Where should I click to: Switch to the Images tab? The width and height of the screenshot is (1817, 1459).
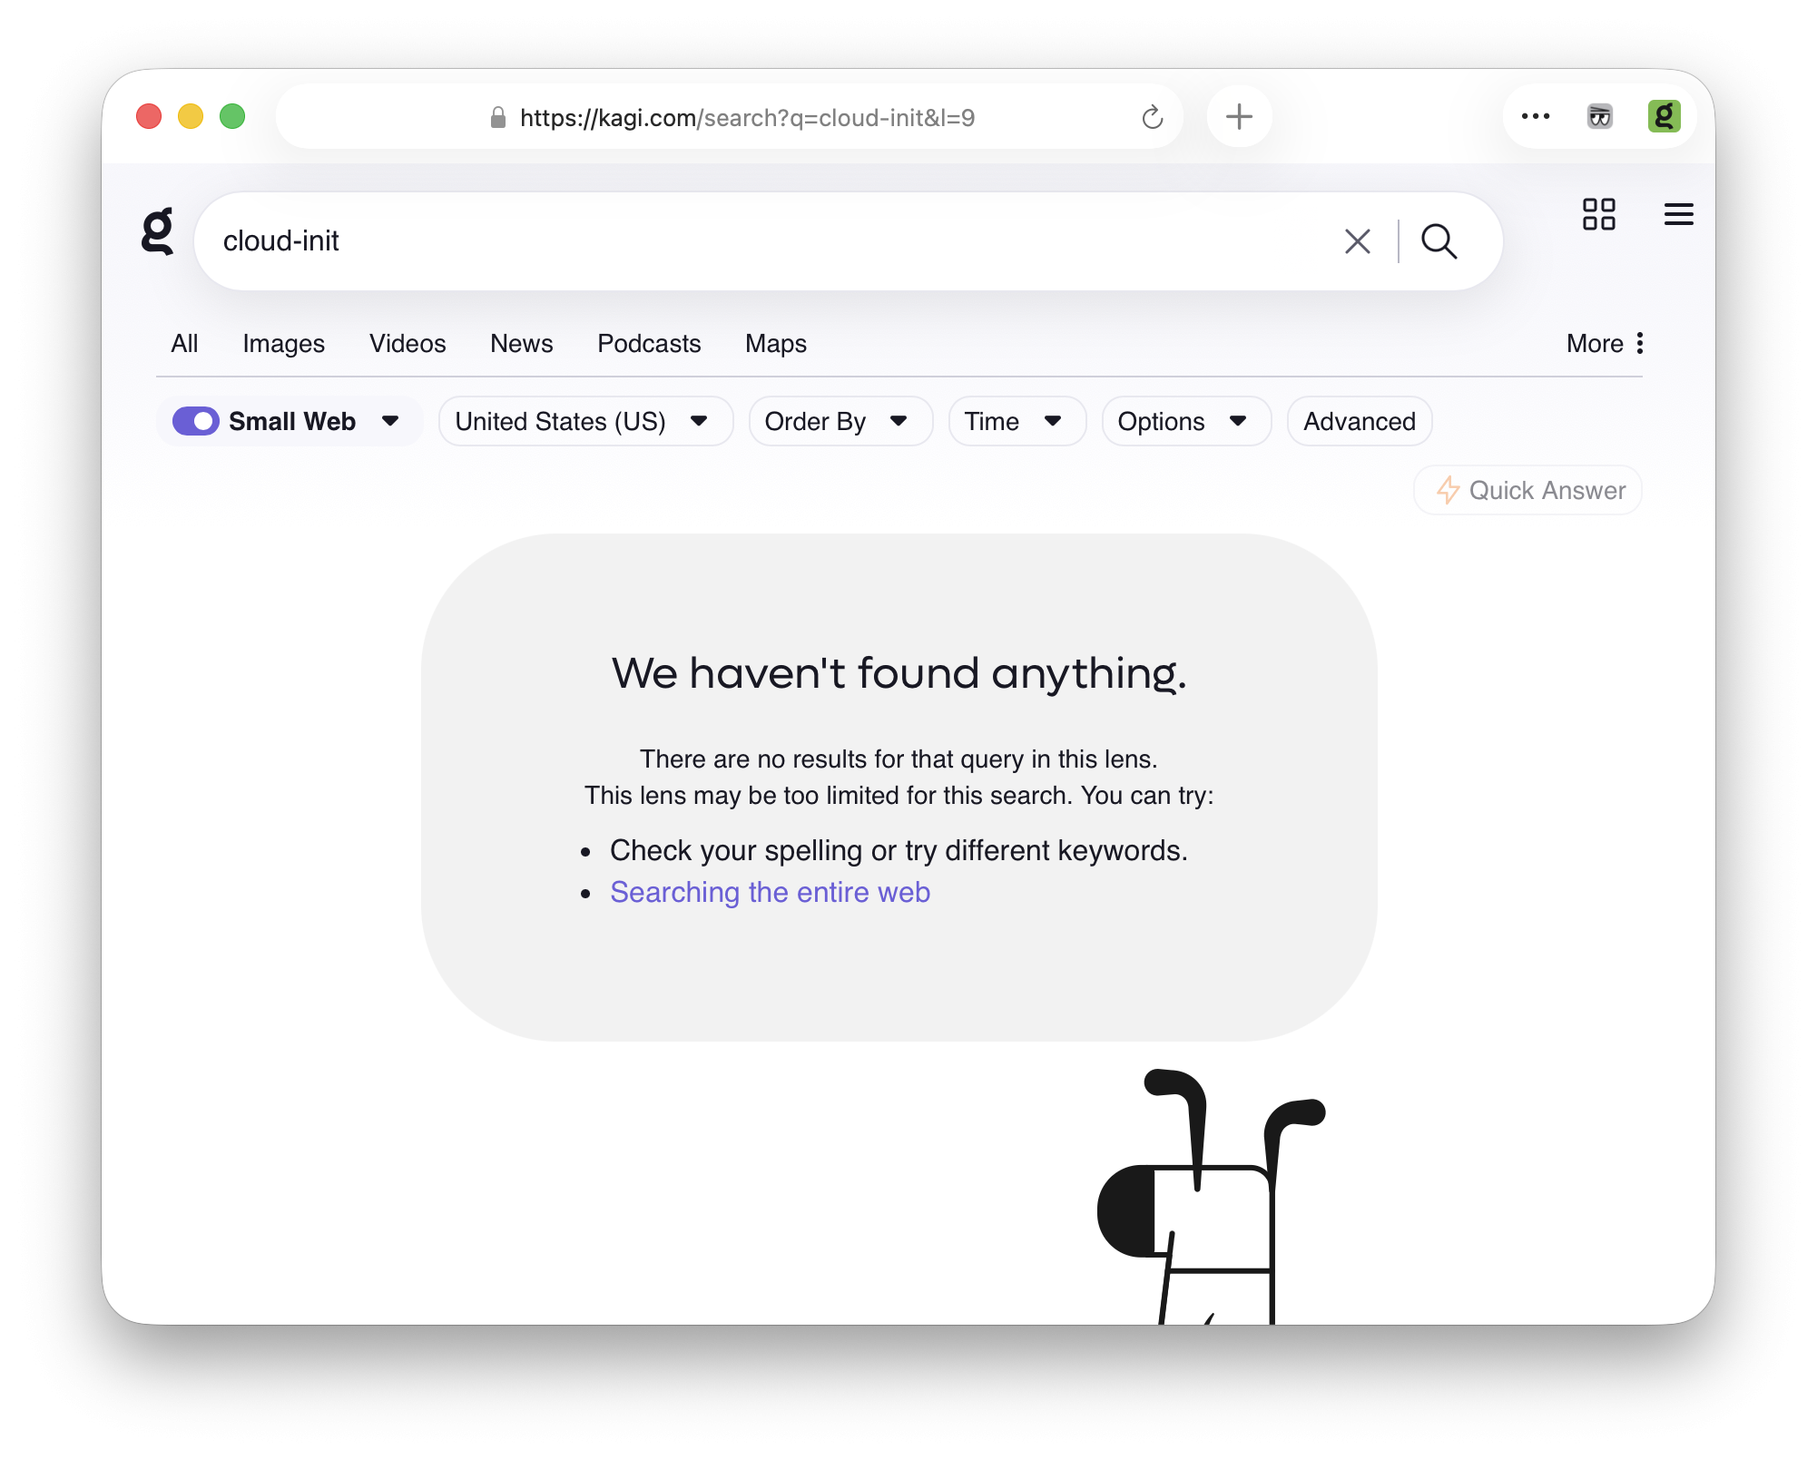[283, 343]
